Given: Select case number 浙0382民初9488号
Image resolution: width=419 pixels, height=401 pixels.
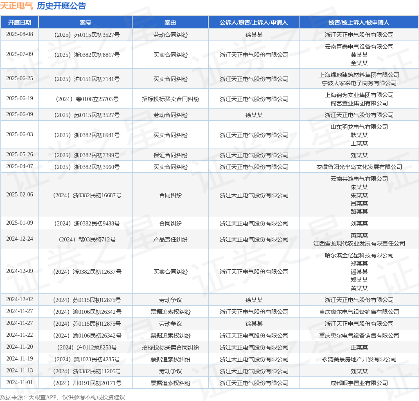Looking at the screenshot, I should click(87, 223).
